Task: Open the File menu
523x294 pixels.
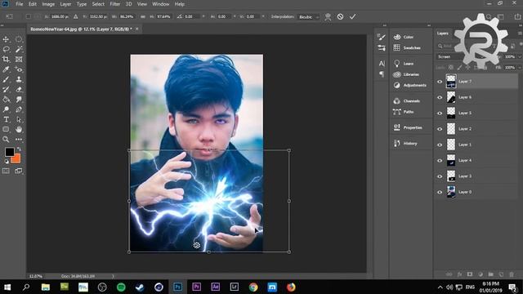Action: tap(20, 4)
